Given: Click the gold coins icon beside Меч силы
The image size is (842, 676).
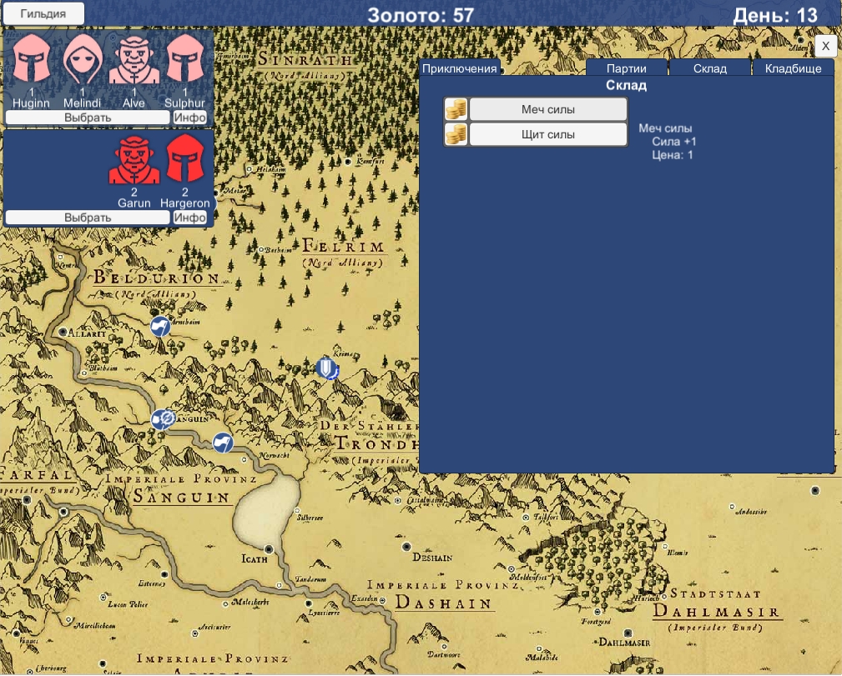Looking at the screenshot, I should (456, 109).
